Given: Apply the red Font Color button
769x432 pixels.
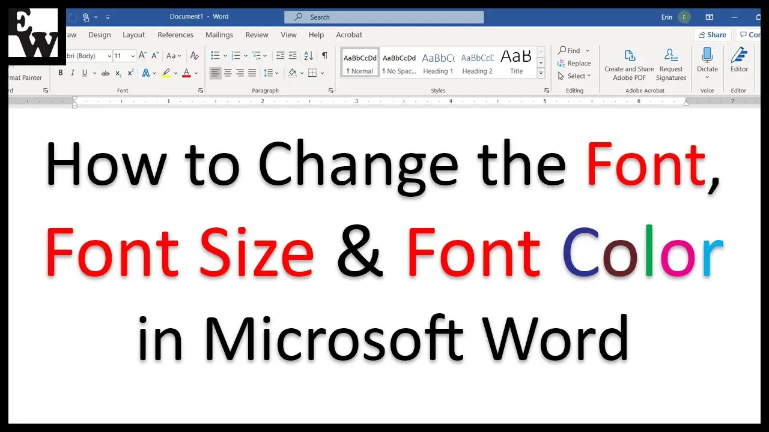Looking at the screenshot, I should [187, 73].
